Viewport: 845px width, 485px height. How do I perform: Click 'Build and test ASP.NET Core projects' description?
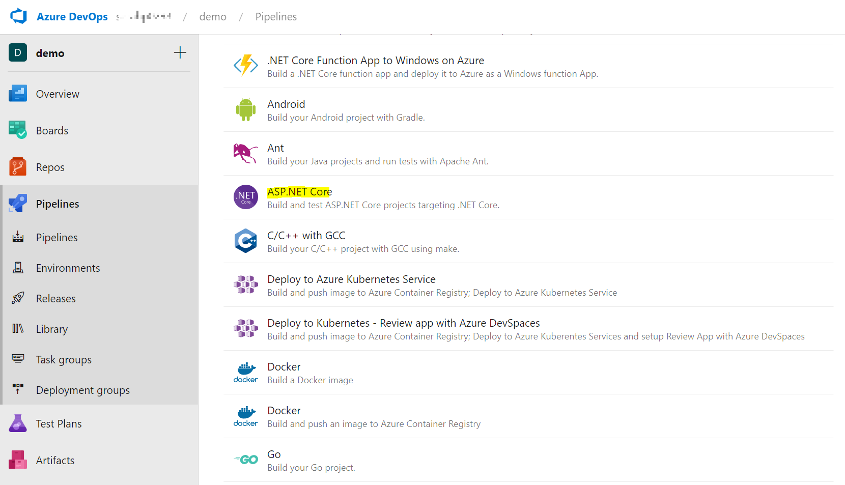pyautogui.click(x=383, y=205)
